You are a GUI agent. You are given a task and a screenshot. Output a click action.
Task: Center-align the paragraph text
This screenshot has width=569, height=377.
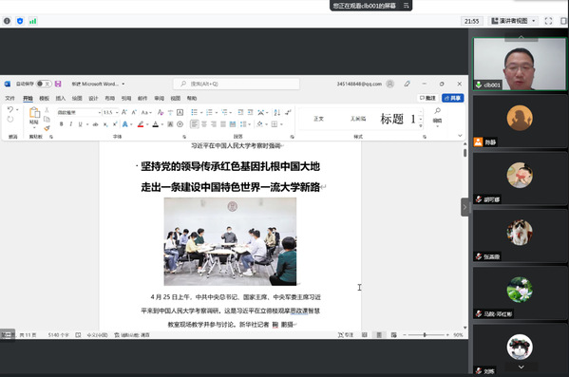204,124
